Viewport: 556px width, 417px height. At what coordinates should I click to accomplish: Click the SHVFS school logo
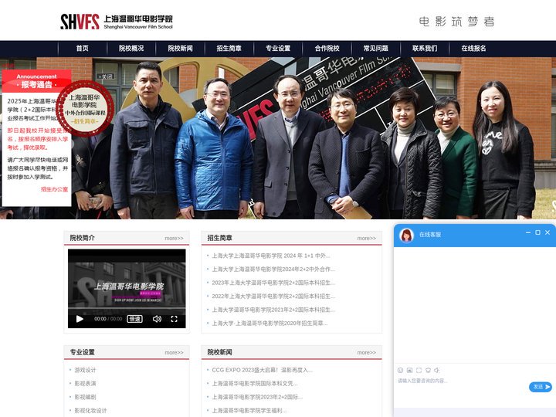click(x=117, y=22)
